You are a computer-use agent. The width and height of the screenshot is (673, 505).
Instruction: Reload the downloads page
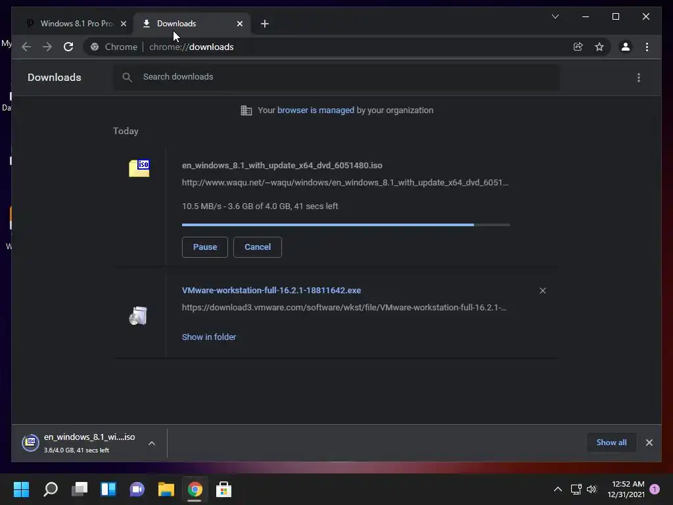point(68,47)
